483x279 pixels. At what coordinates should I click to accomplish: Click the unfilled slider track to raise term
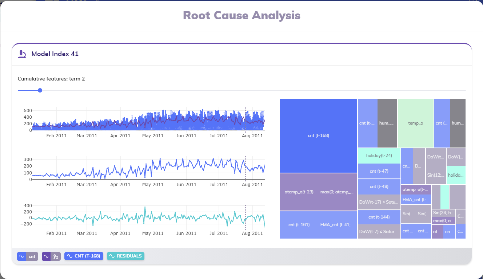pos(254,90)
